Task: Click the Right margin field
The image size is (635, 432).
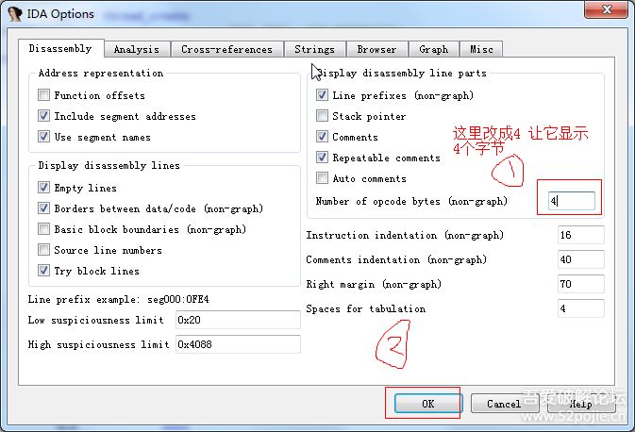Action: click(580, 284)
